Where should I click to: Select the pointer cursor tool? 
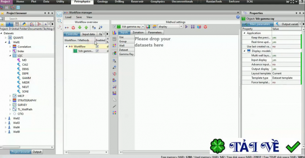click(x=59, y=14)
